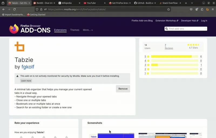Open the 7 Reviews link
The height and width of the screenshot is (138, 216).
pyautogui.click(x=169, y=47)
